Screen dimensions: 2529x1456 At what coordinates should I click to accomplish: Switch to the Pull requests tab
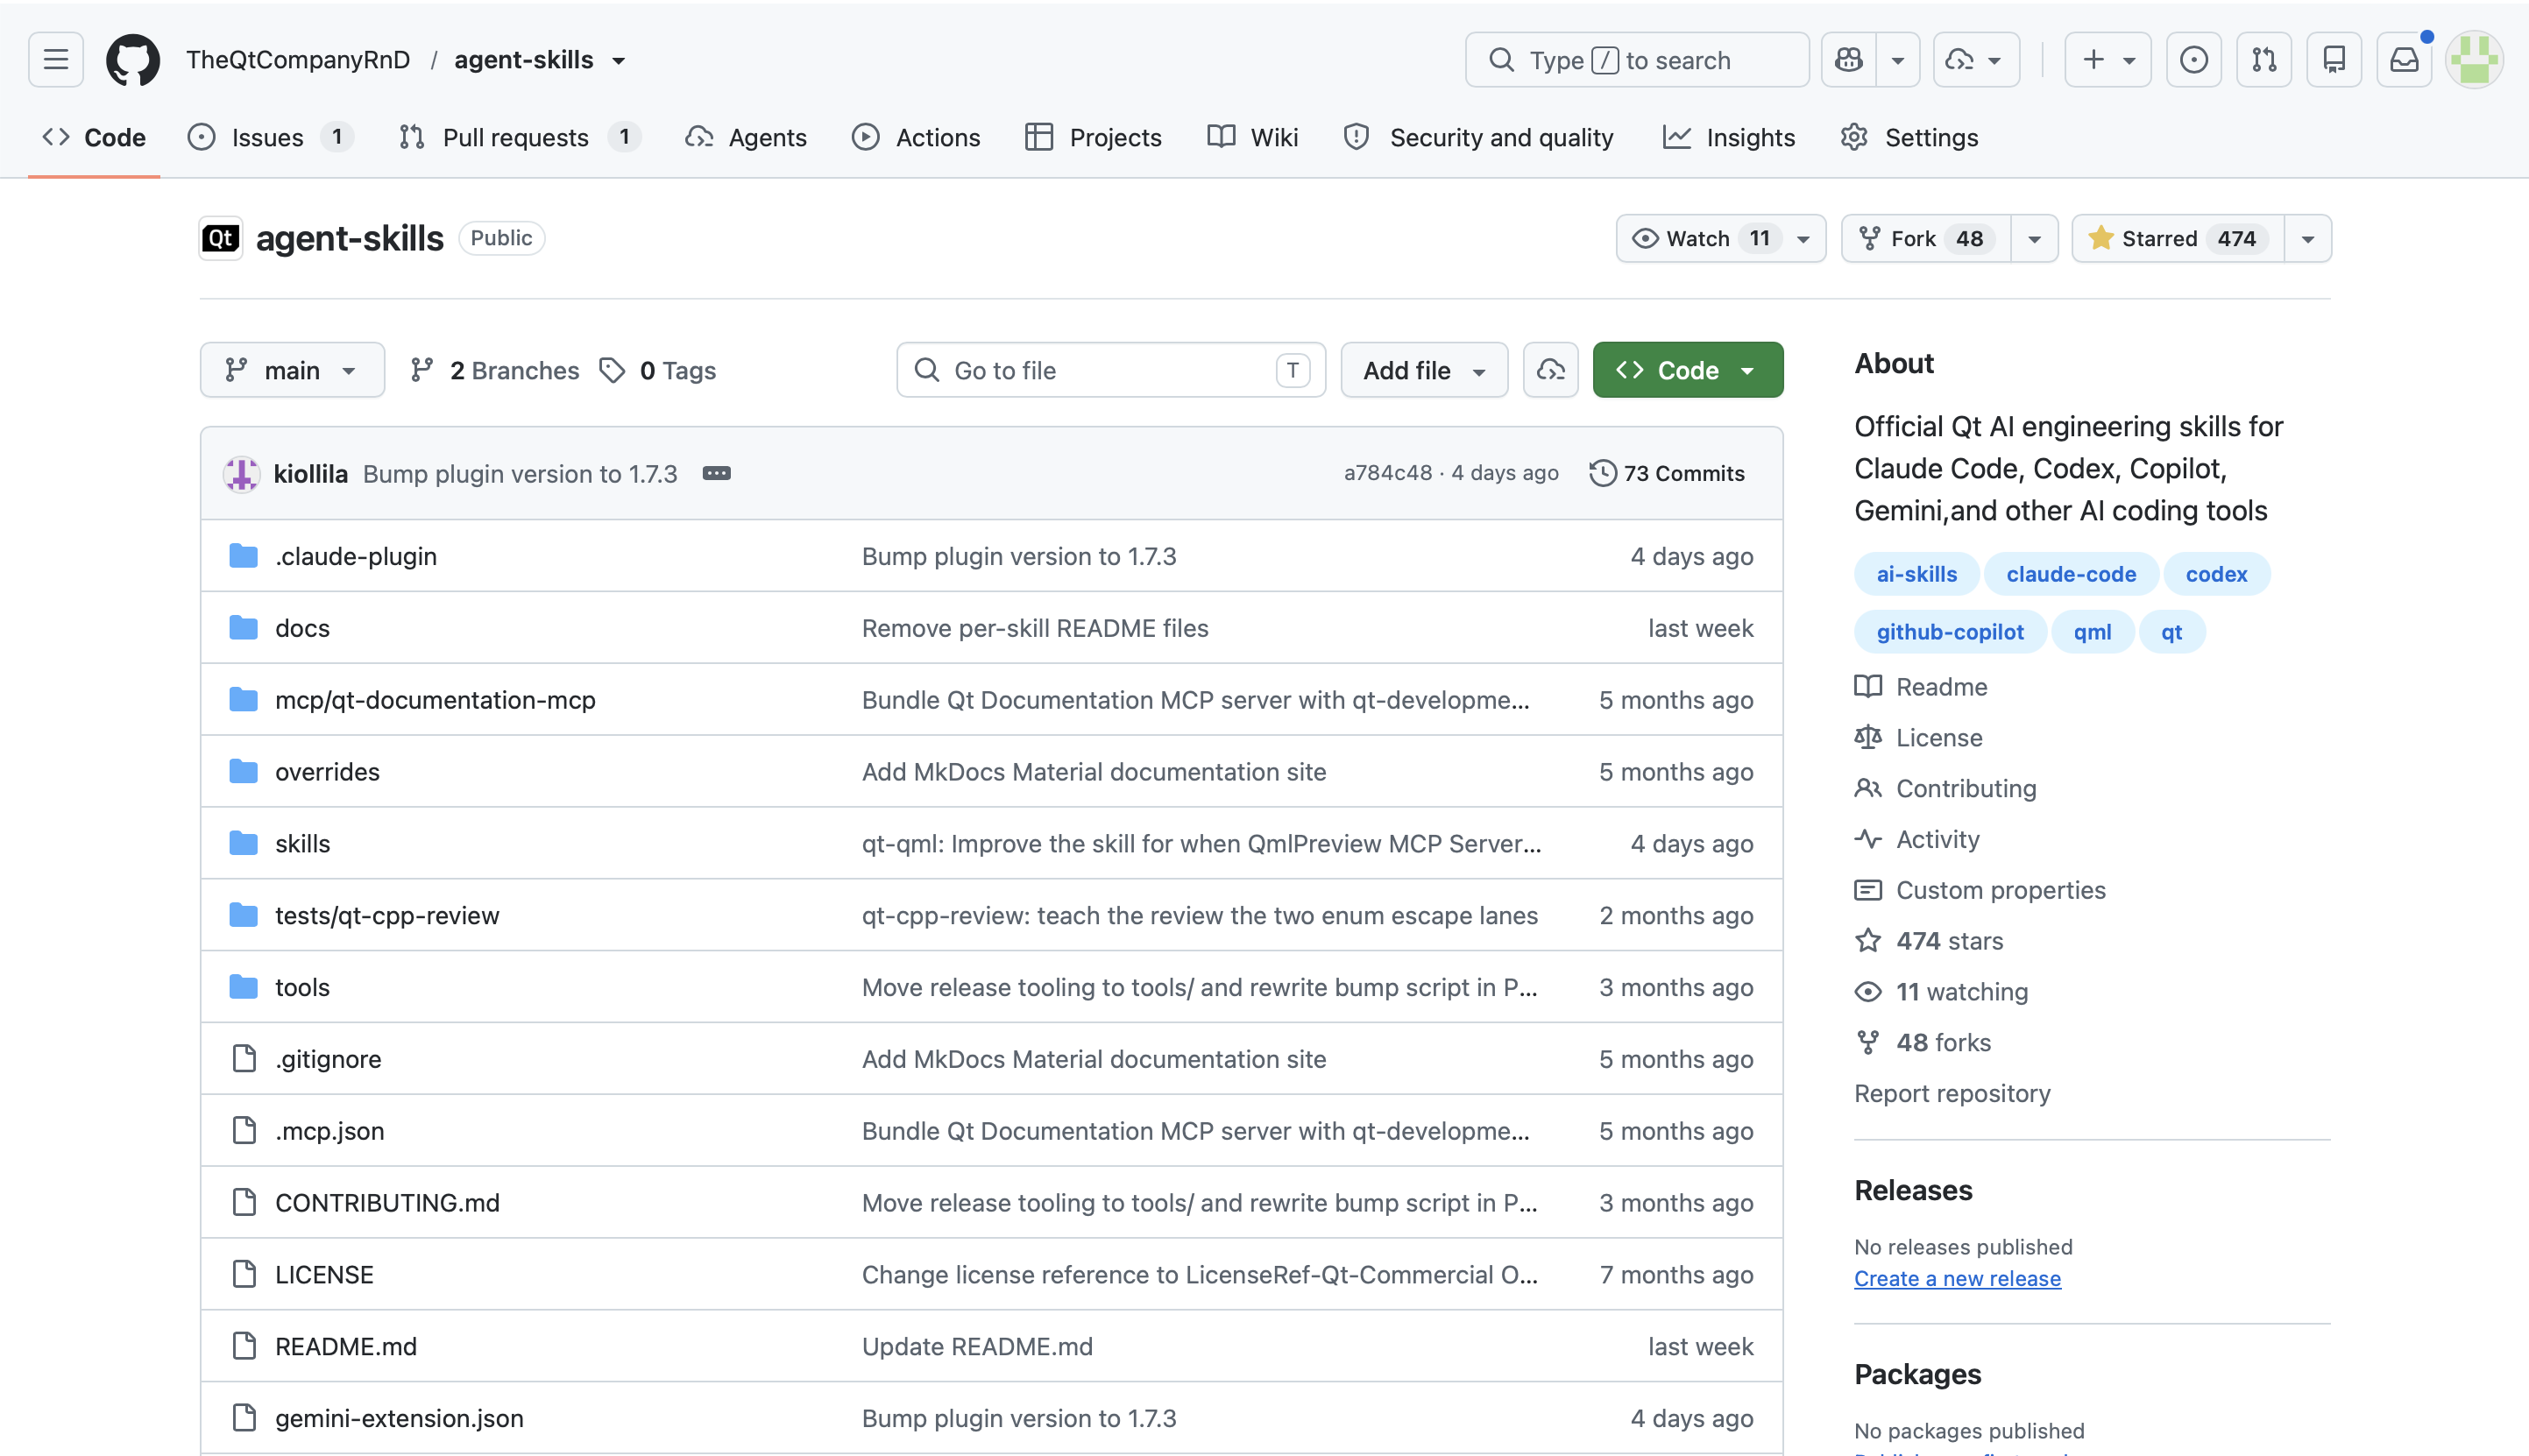click(518, 137)
